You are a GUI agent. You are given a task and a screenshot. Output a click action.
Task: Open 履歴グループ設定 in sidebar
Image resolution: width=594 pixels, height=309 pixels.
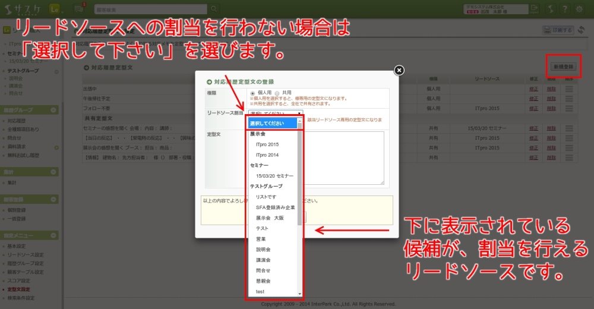coord(26,263)
